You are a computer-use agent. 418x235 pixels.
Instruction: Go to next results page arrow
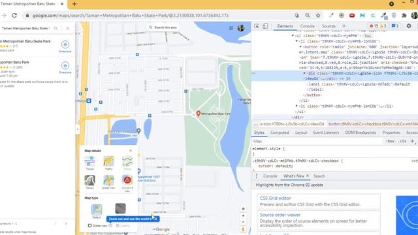point(66,223)
